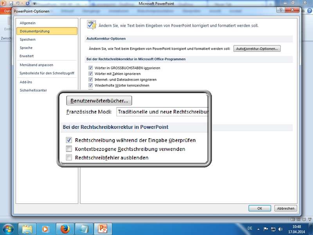The height and width of the screenshot is (235, 313).
Task: Click the PowerPoint taskbar icon
Action: (x=103, y=229)
